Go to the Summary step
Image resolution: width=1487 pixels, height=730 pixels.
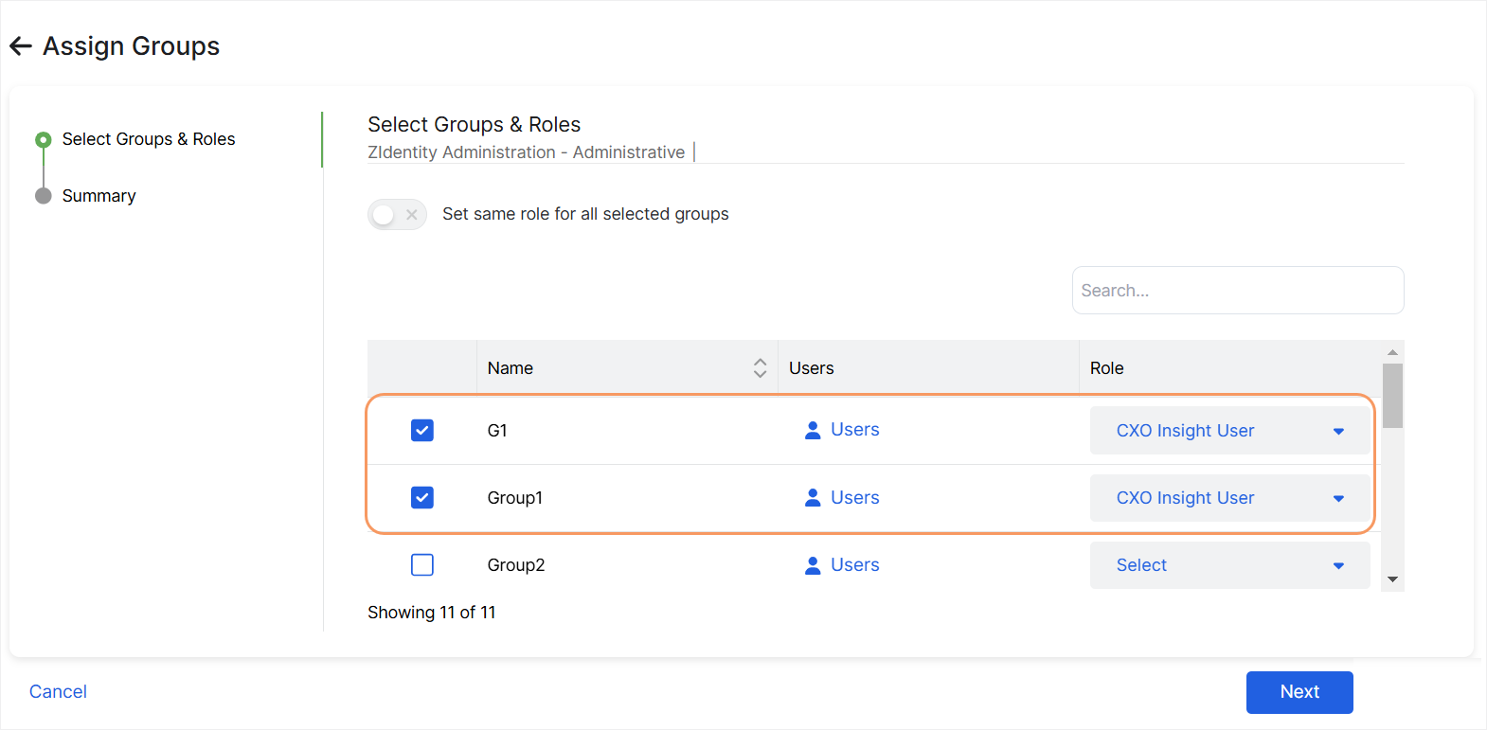(99, 196)
